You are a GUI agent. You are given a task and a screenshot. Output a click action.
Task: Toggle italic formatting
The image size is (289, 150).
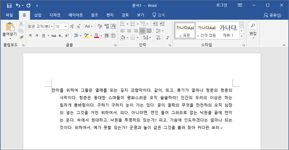[x=37, y=36]
